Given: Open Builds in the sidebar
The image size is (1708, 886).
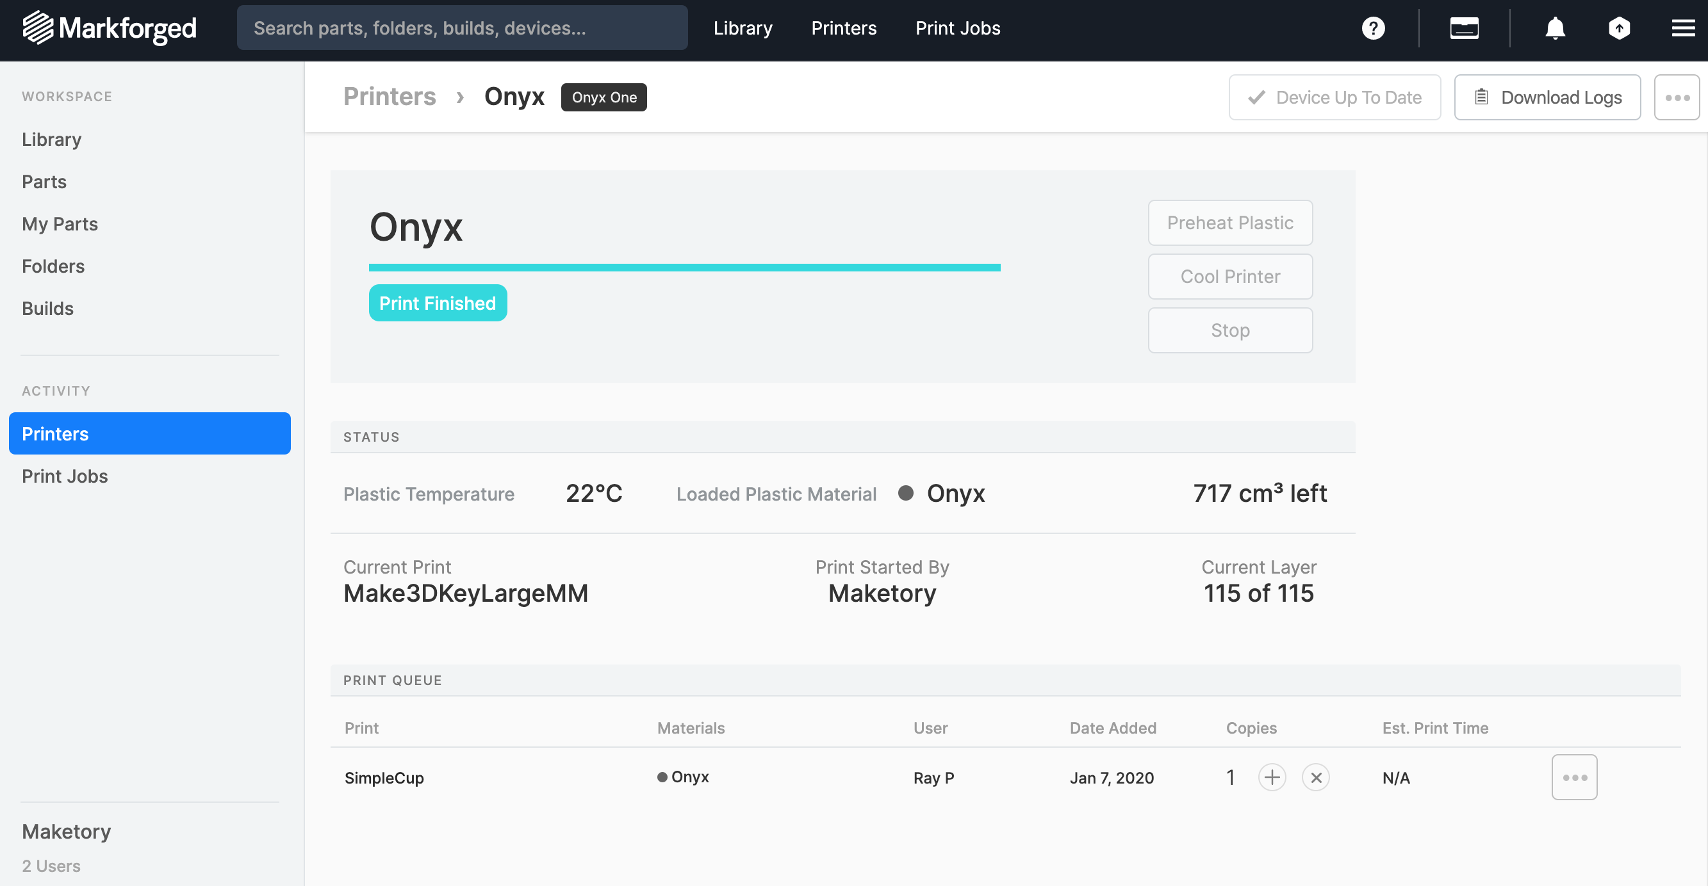Looking at the screenshot, I should click(48, 309).
